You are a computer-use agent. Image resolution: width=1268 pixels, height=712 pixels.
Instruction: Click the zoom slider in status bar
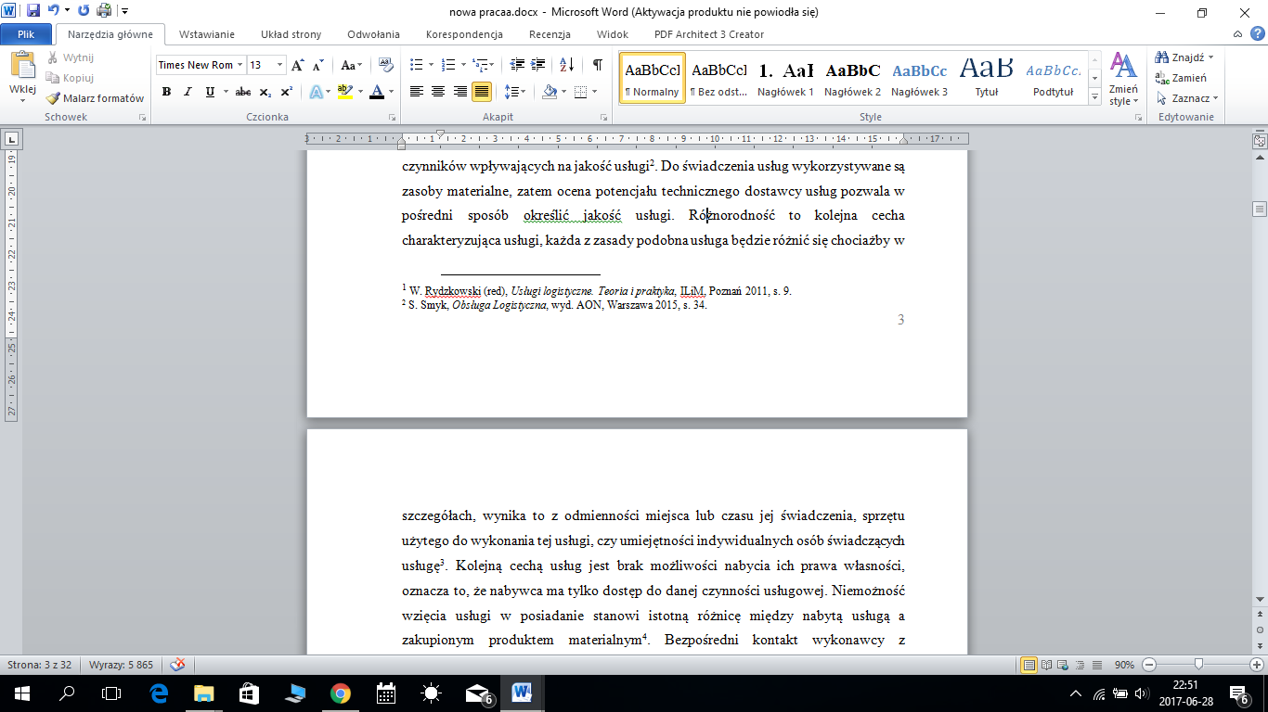tap(1200, 665)
